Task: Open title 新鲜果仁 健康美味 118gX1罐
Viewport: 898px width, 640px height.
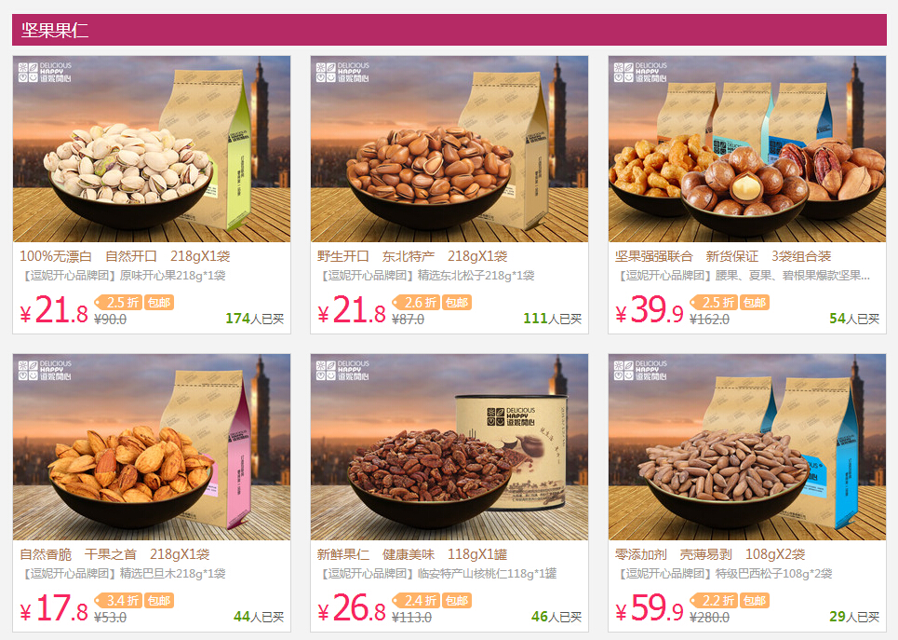Action: pyautogui.click(x=412, y=554)
